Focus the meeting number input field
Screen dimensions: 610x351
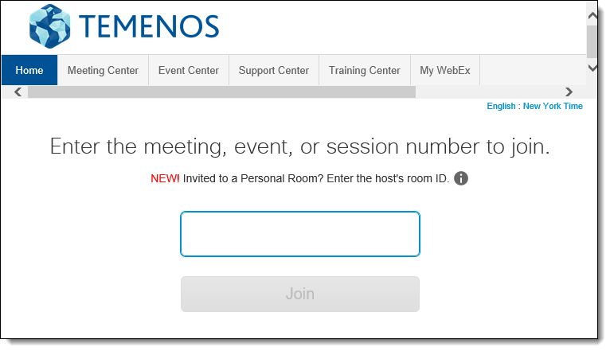point(300,234)
